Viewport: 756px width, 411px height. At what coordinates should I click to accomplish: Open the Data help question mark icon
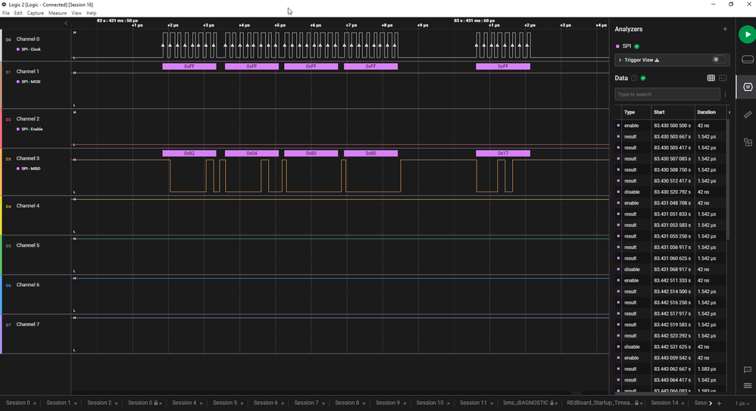click(x=634, y=78)
